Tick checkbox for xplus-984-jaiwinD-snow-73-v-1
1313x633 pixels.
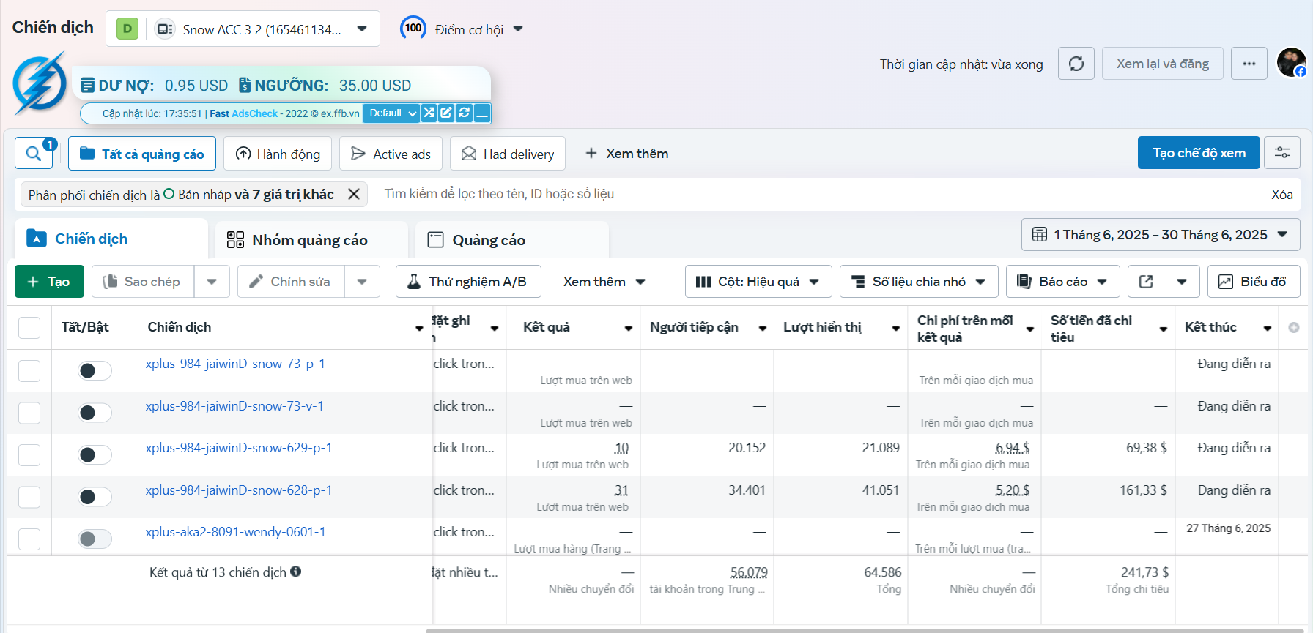click(x=29, y=413)
